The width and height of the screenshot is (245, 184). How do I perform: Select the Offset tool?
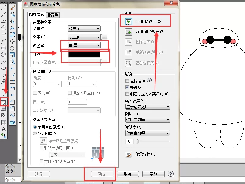click(x=12, y=28)
